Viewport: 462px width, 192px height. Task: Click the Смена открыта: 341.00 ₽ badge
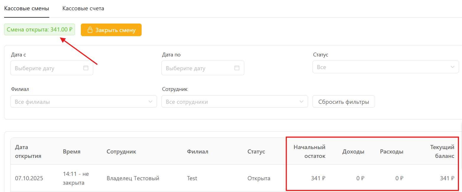[40, 29]
